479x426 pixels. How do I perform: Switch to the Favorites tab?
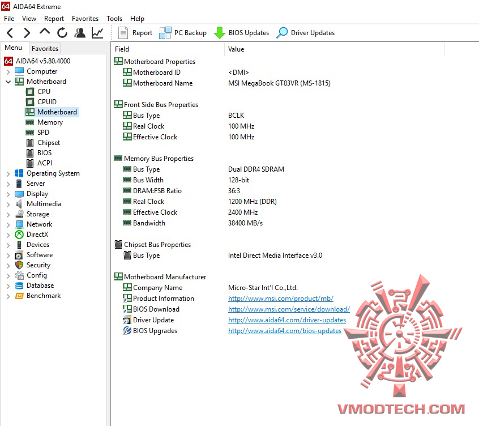tap(45, 49)
